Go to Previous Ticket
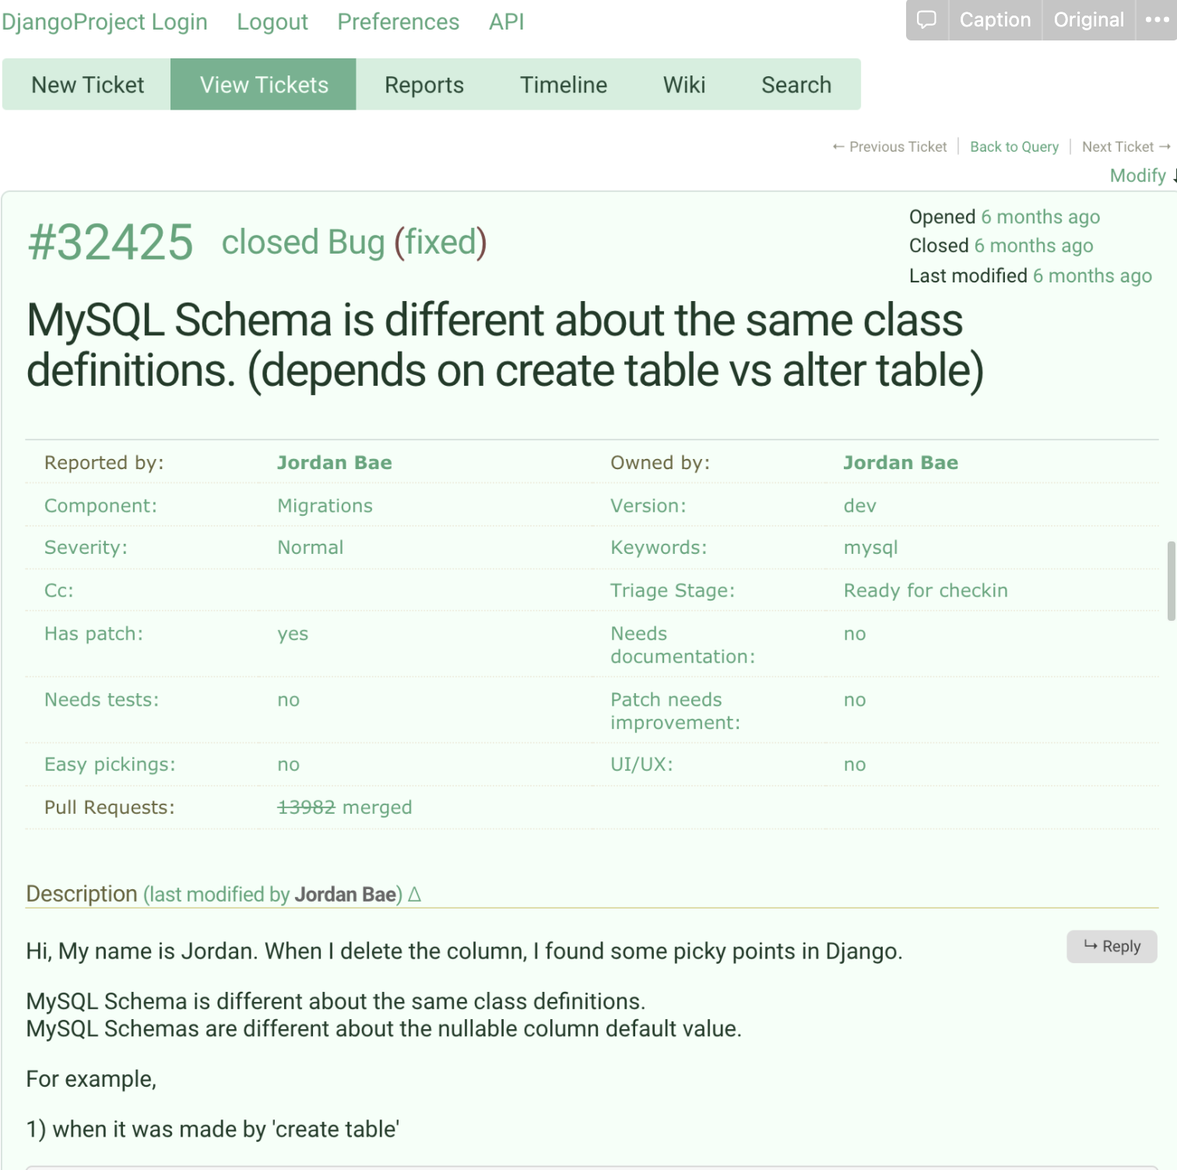Screen dimensions: 1177x1170 tap(890, 146)
